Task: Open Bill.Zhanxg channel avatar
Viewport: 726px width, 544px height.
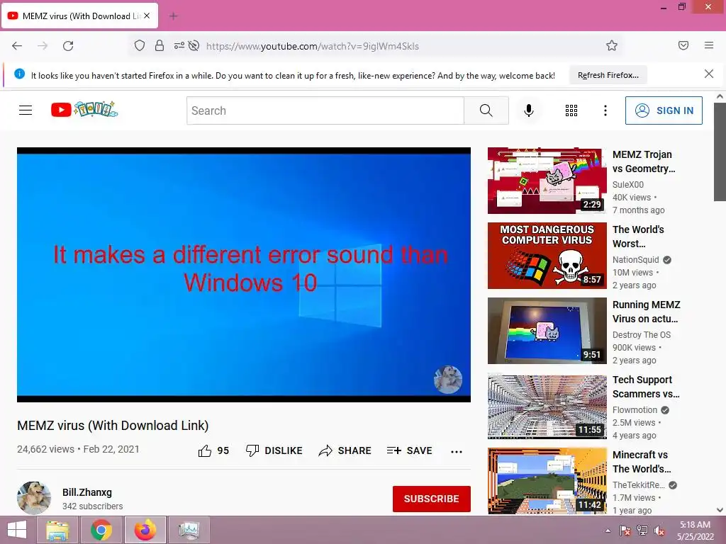Action: click(x=34, y=498)
